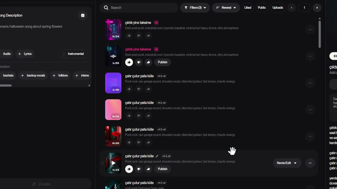Like the 1:40 çatır çutur pata küte track
The width and height of the screenshot is (337, 189).
129,89
